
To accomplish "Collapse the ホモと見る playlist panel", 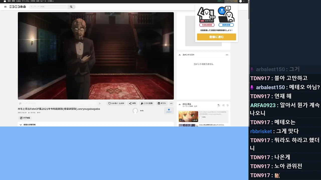I will click(x=180, y=104).
